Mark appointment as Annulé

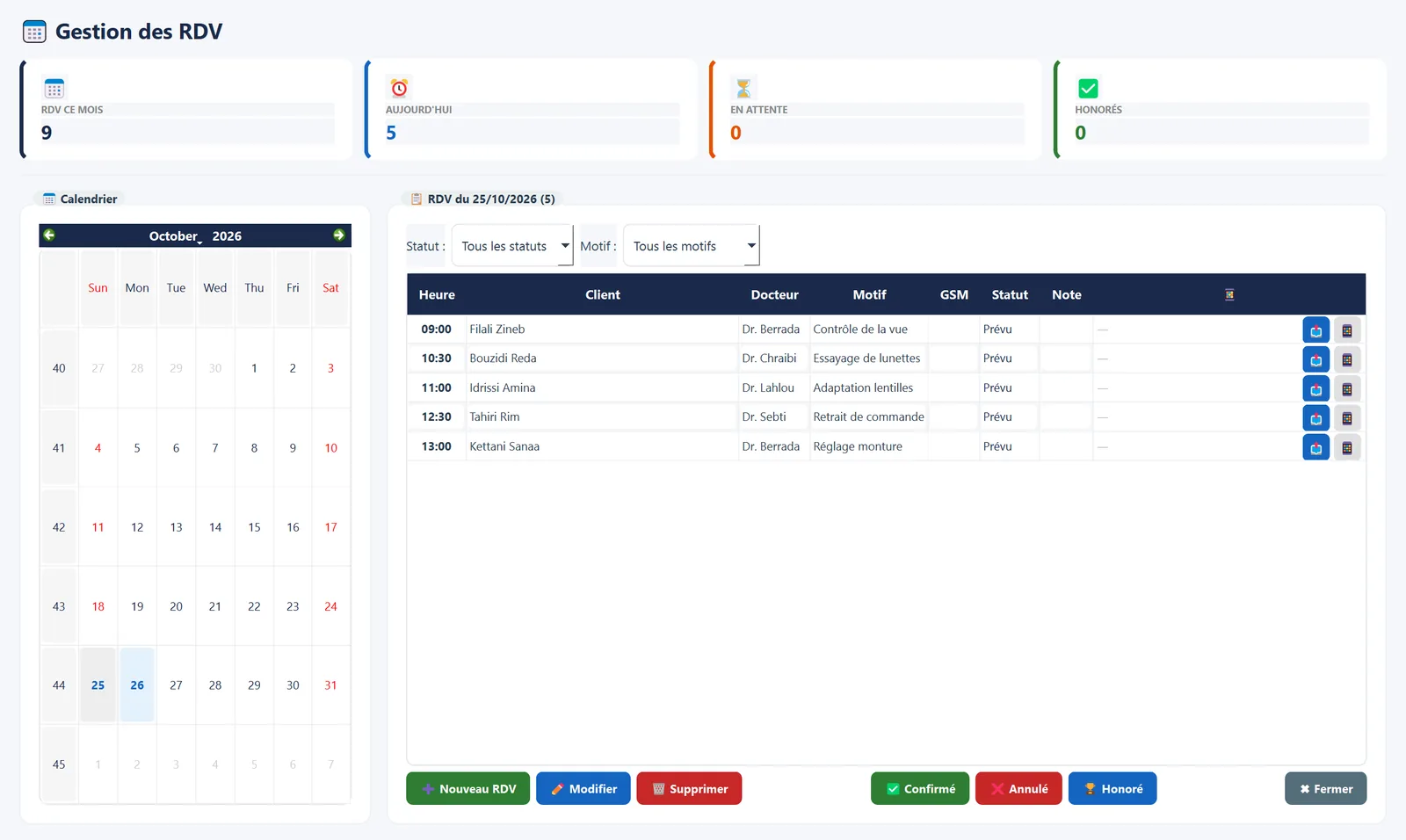1018,788
